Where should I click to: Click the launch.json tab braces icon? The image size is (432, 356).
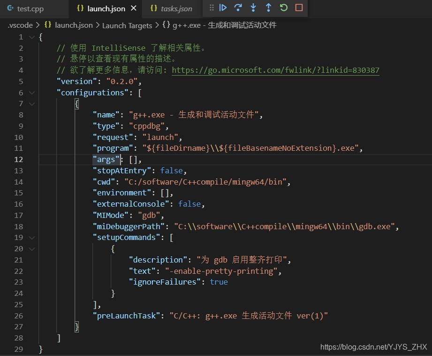pos(80,8)
